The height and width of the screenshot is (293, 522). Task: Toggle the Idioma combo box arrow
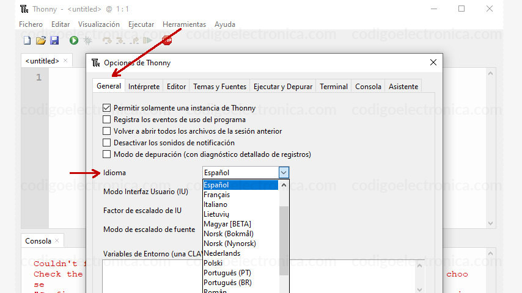tap(284, 173)
